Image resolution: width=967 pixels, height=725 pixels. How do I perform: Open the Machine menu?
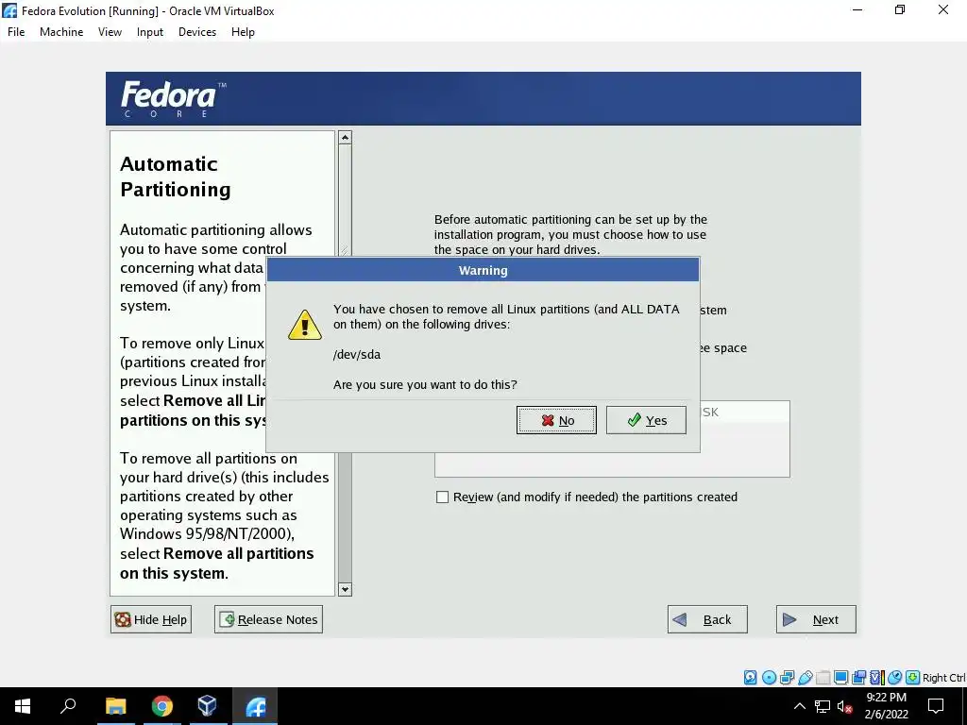(61, 32)
